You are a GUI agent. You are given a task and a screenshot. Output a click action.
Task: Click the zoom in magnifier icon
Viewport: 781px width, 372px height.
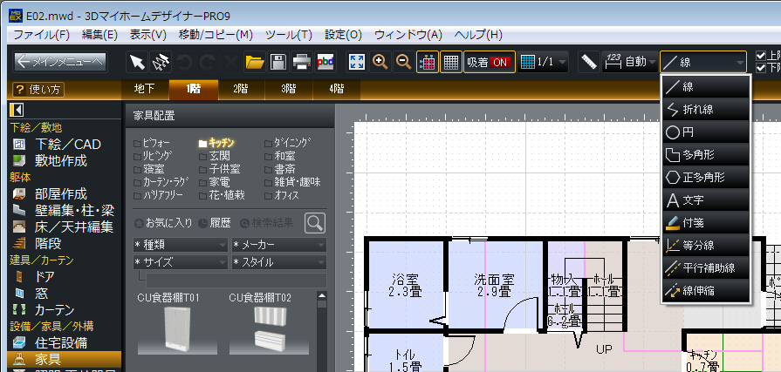tap(380, 62)
